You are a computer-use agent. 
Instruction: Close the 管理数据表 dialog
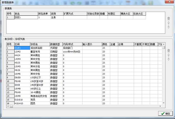(169, 2)
